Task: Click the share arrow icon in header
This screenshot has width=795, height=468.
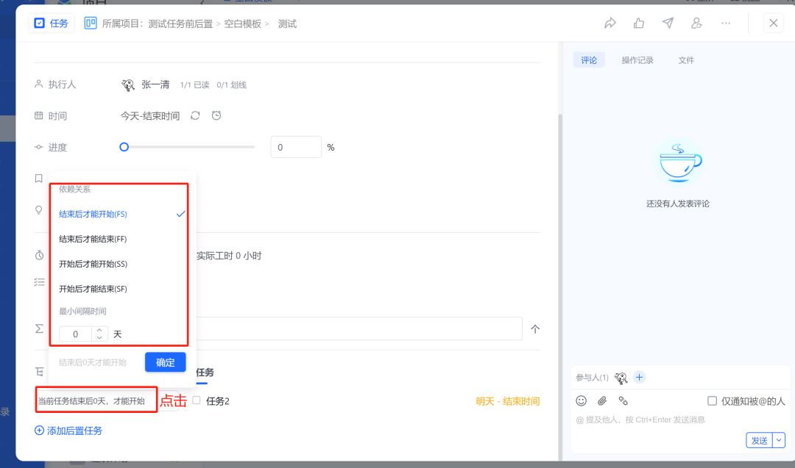Action: (x=610, y=24)
